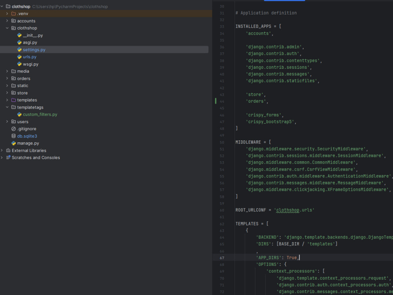Viewport: 393px width, 295px height.
Task: Click the Python icon beside manage.py
Action: [13, 143]
